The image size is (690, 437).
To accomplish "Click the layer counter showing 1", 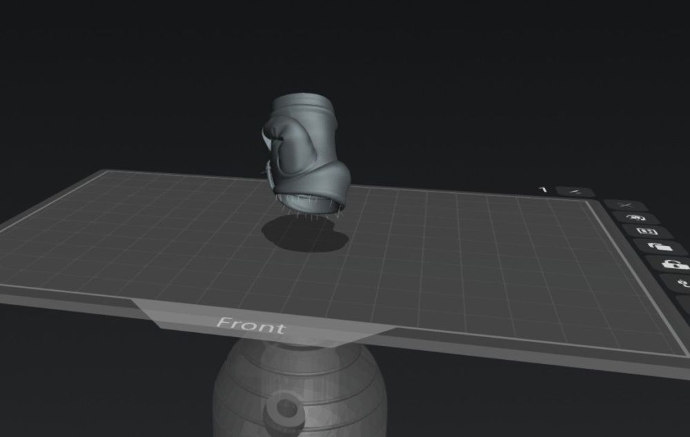I will [x=542, y=189].
